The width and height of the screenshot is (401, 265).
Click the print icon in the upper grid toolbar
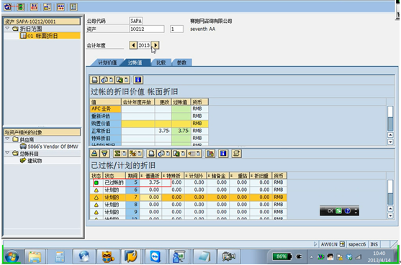pyautogui.click(x=94, y=80)
